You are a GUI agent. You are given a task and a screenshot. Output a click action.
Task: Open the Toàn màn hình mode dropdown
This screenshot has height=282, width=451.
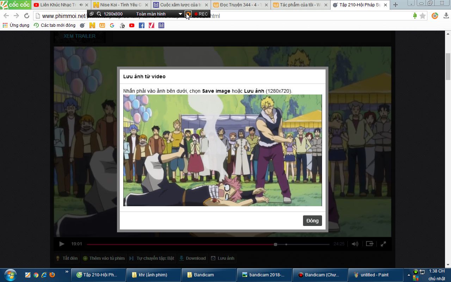coord(180,14)
